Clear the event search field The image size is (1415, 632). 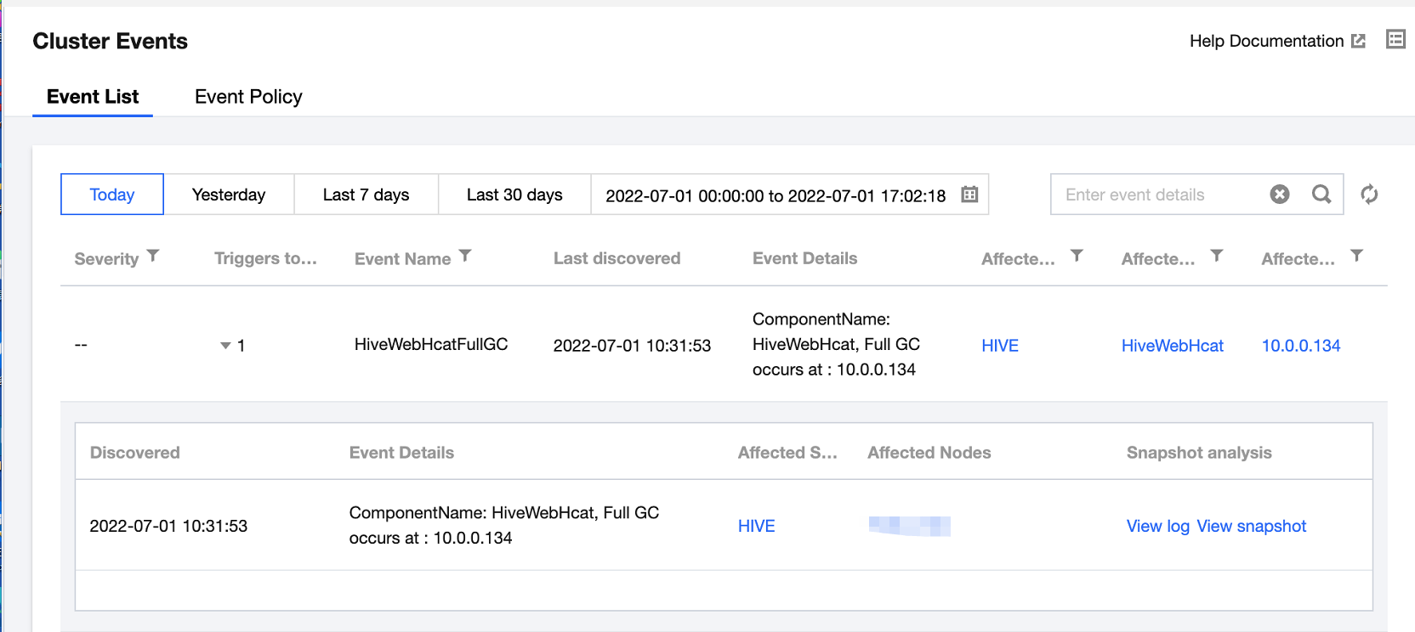coord(1279,195)
